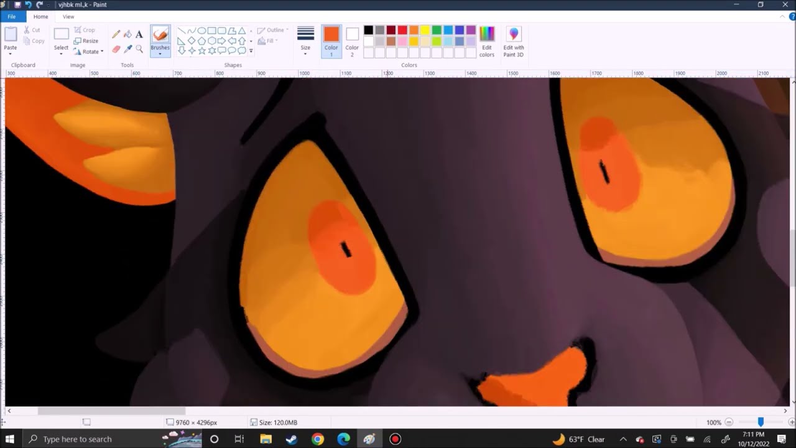Expand the Shapes gallery more arrow
This screenshot has height=448, width=796.
[x=251, y=51]
